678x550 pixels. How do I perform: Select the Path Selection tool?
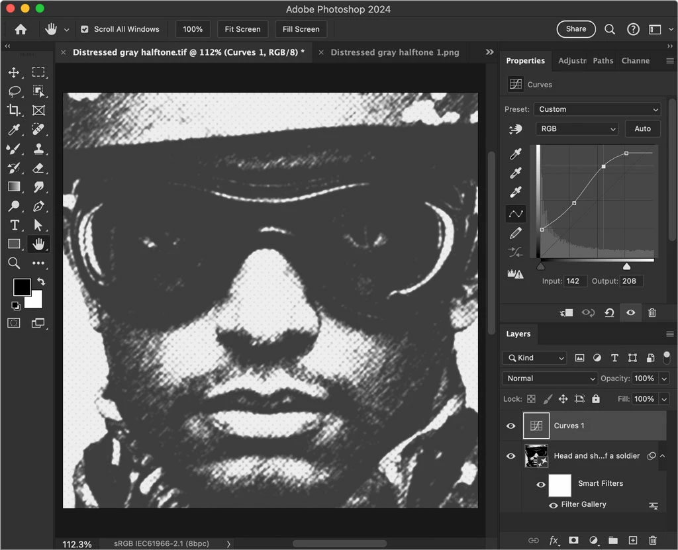coord(38,225)
